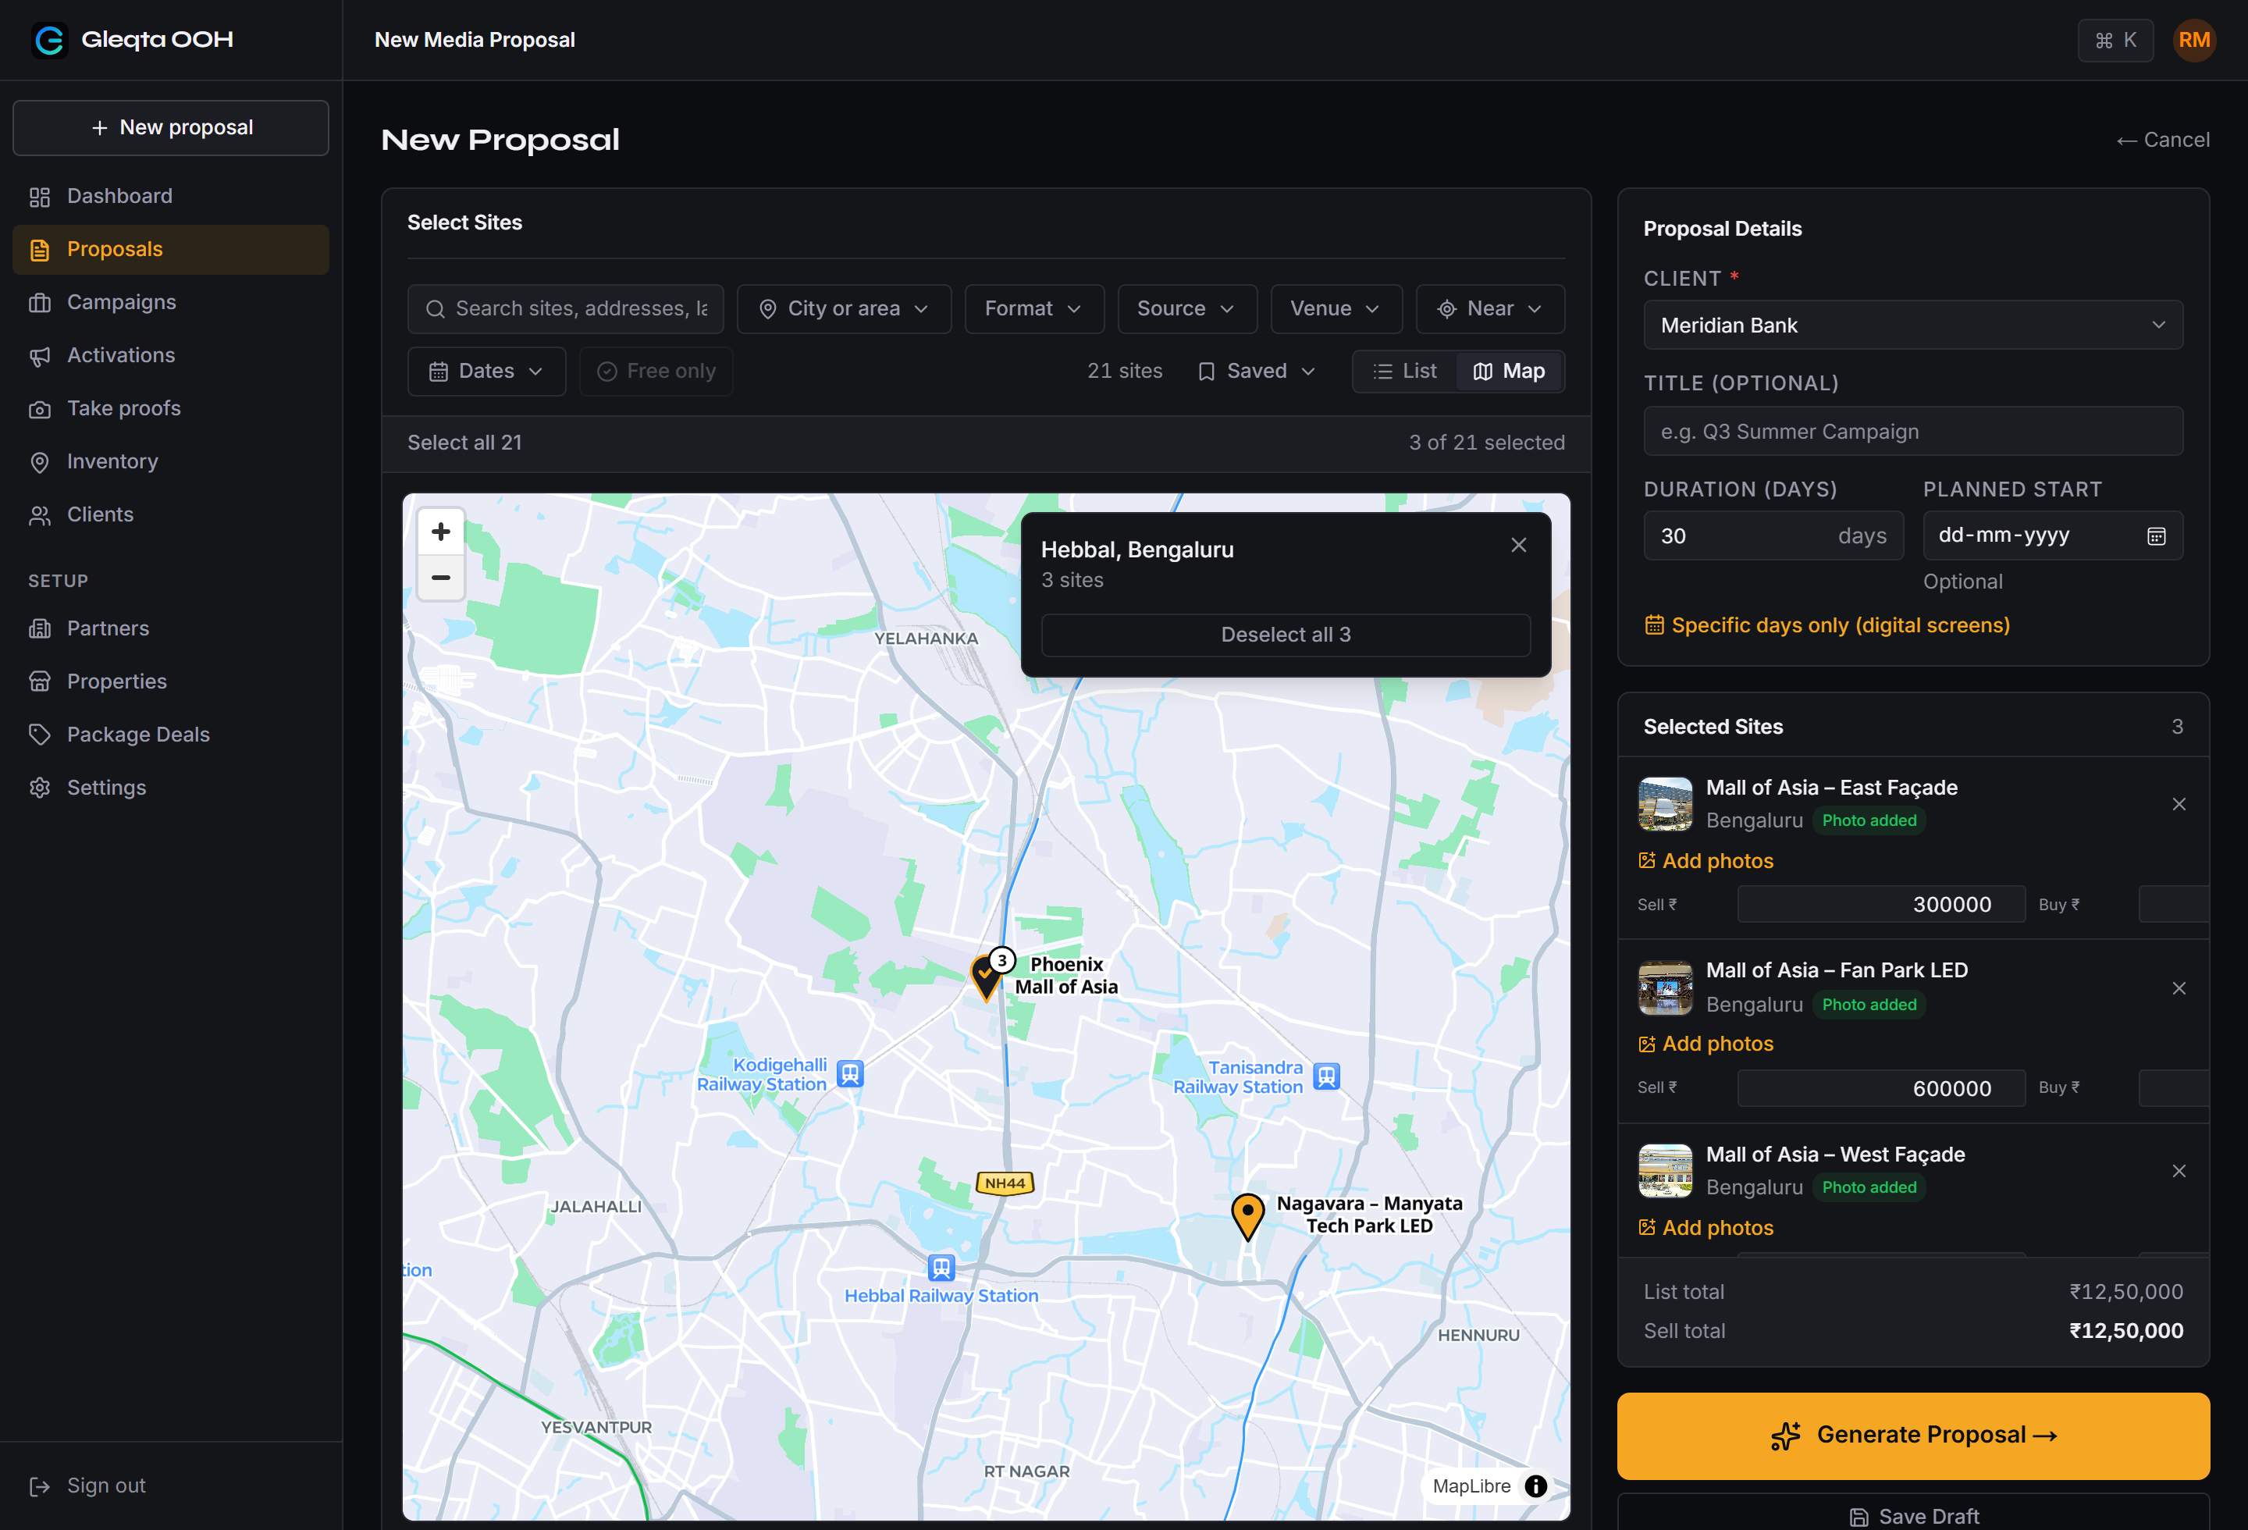
Task: Remove Mall of Asia – East Façade site
Action: [2179, 804]
